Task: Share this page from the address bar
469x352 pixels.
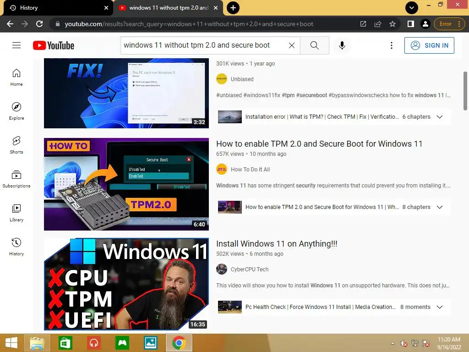Action: pos(378,24)
